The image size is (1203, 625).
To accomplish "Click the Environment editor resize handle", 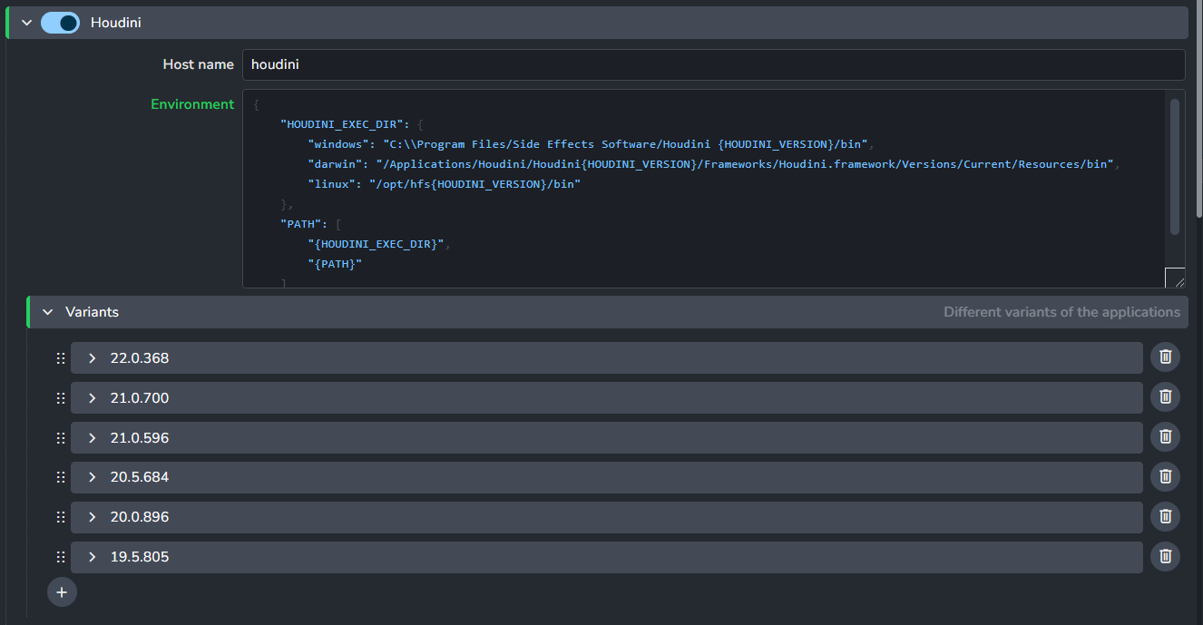I will pyautogui.click(x=1175, y=278).
